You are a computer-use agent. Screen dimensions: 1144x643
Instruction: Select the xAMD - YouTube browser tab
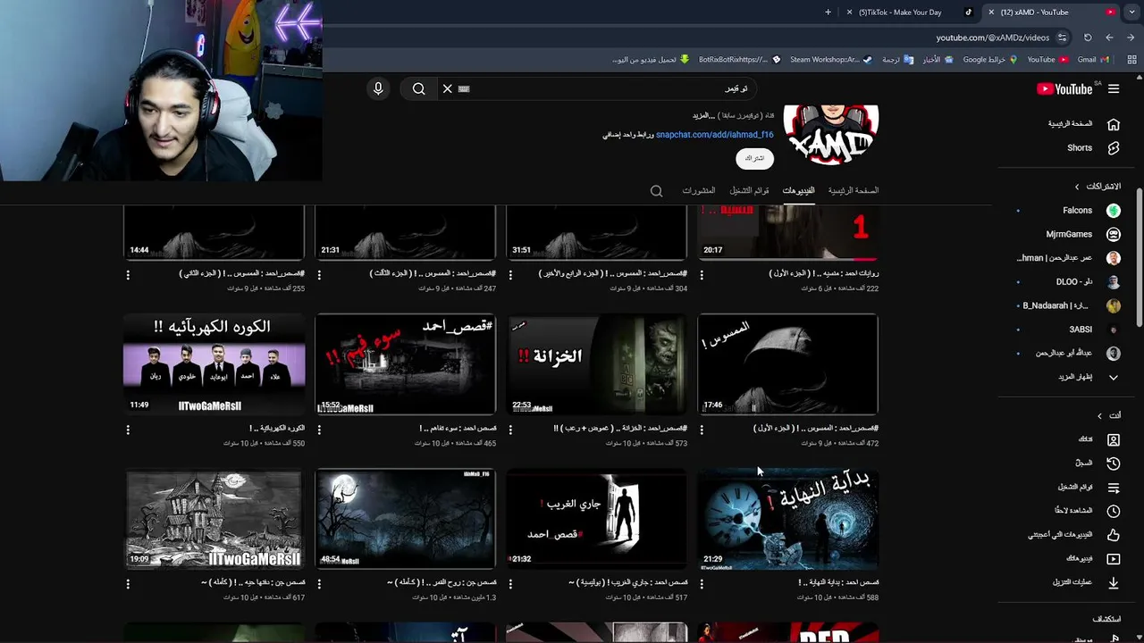tap(1050, 13)
